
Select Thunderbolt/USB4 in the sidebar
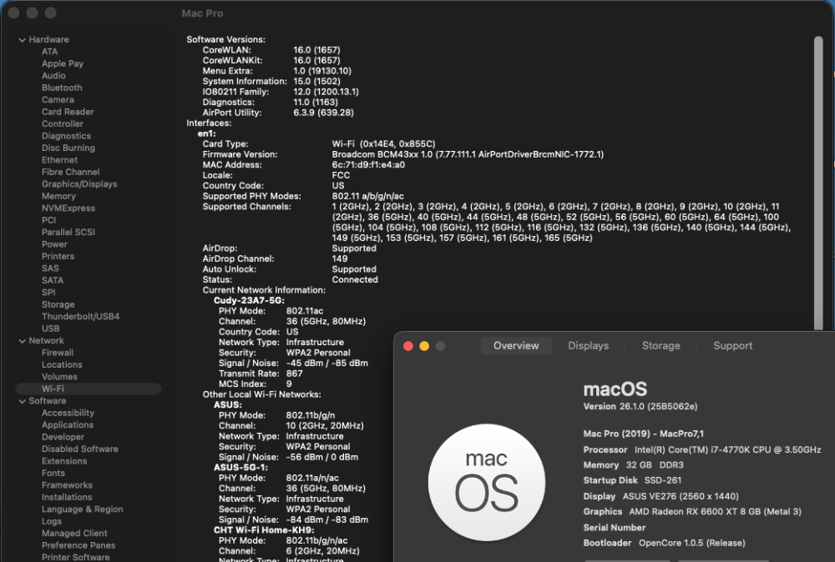click(80, 316)
